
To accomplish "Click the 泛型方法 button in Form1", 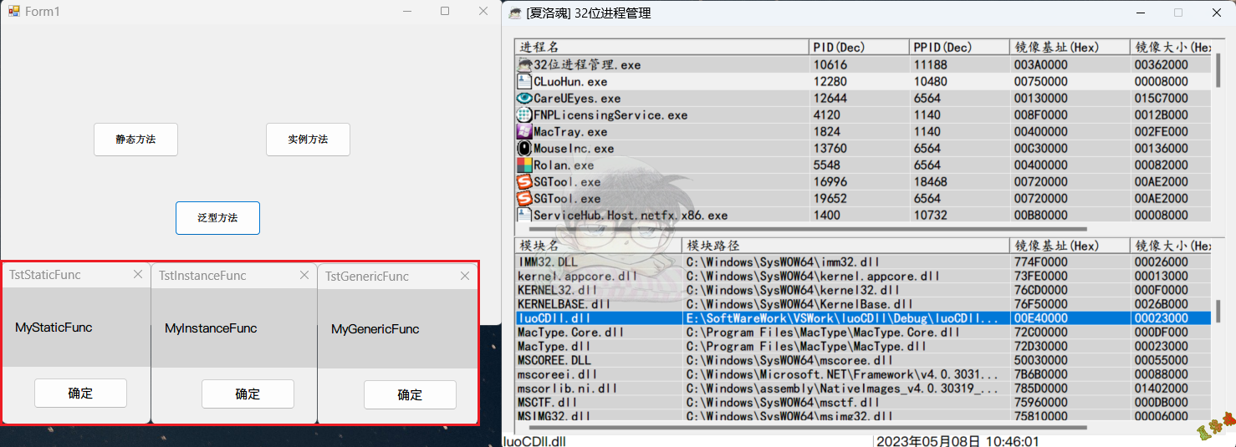I will point(217,218).
